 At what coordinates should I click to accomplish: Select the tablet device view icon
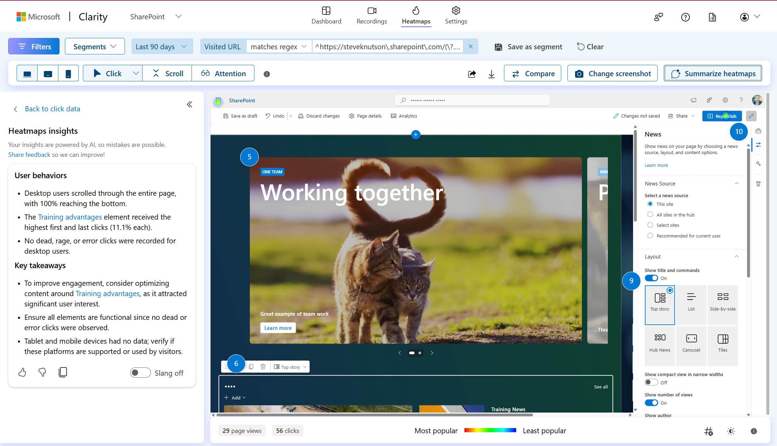pyautogui.click(x=48, y=74)
